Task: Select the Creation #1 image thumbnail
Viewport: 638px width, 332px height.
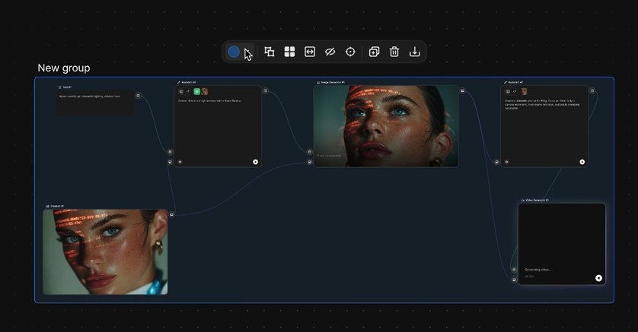Action: coord(105,251)
